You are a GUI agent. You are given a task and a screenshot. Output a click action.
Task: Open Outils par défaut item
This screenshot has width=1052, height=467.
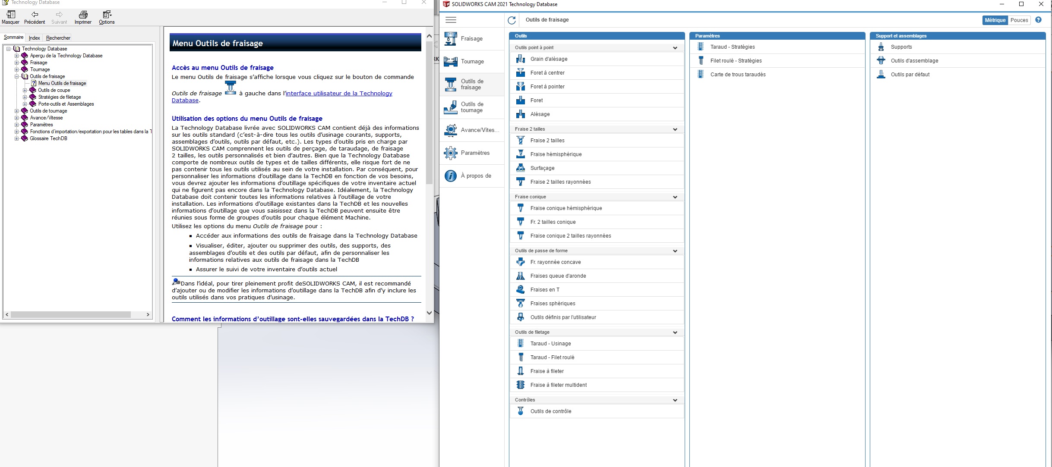(x=958, y=75)
